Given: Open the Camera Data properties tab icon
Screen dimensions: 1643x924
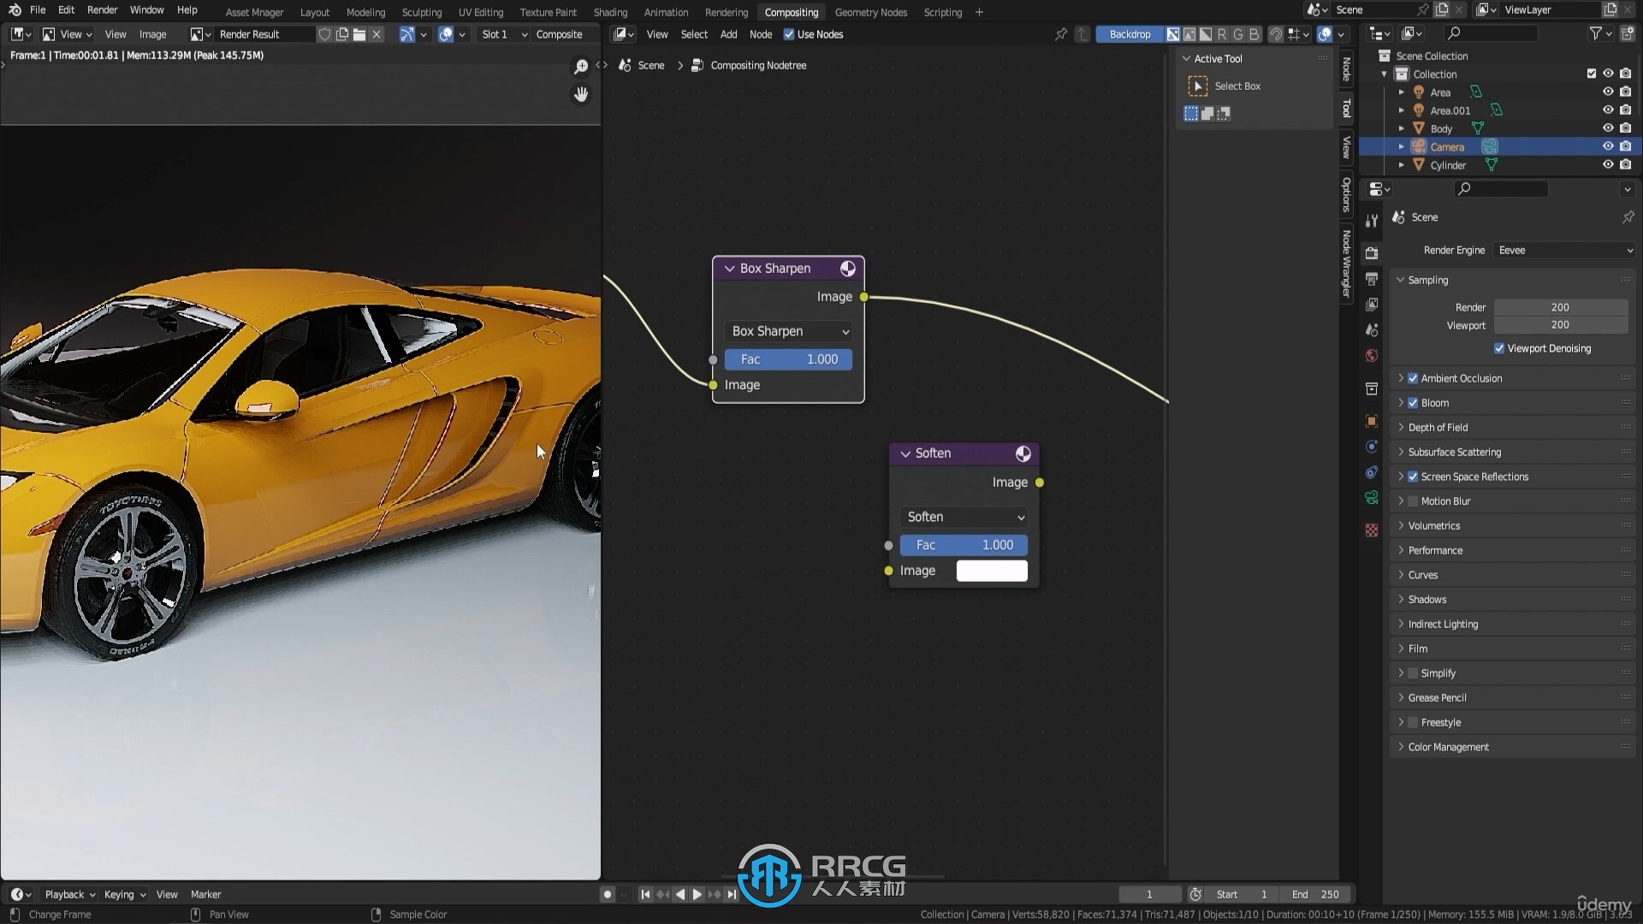Looking at the screenshot, I should (1372, 497).
